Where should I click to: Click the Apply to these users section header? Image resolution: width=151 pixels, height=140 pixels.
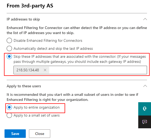click(24, 86)
